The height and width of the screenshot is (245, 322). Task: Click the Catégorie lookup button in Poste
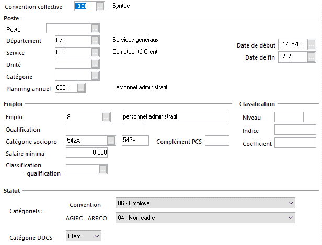pyautogui.click(x=95, y=76)
